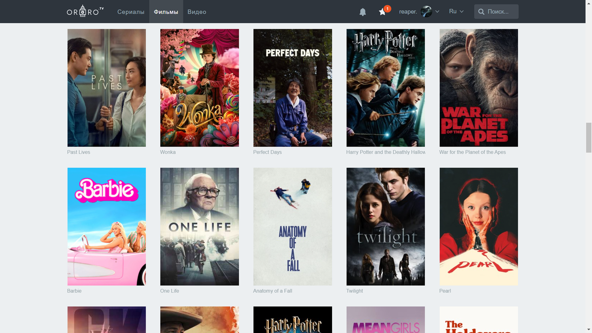Click the Perfect Days title link
This screenshot has height=333, width=592.
point(267,152)
